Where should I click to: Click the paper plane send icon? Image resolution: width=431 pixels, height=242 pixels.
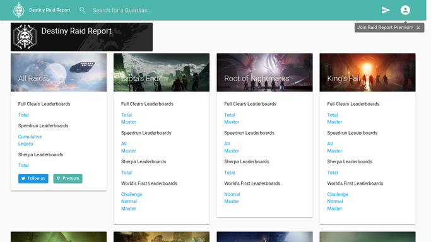[386, 10]
